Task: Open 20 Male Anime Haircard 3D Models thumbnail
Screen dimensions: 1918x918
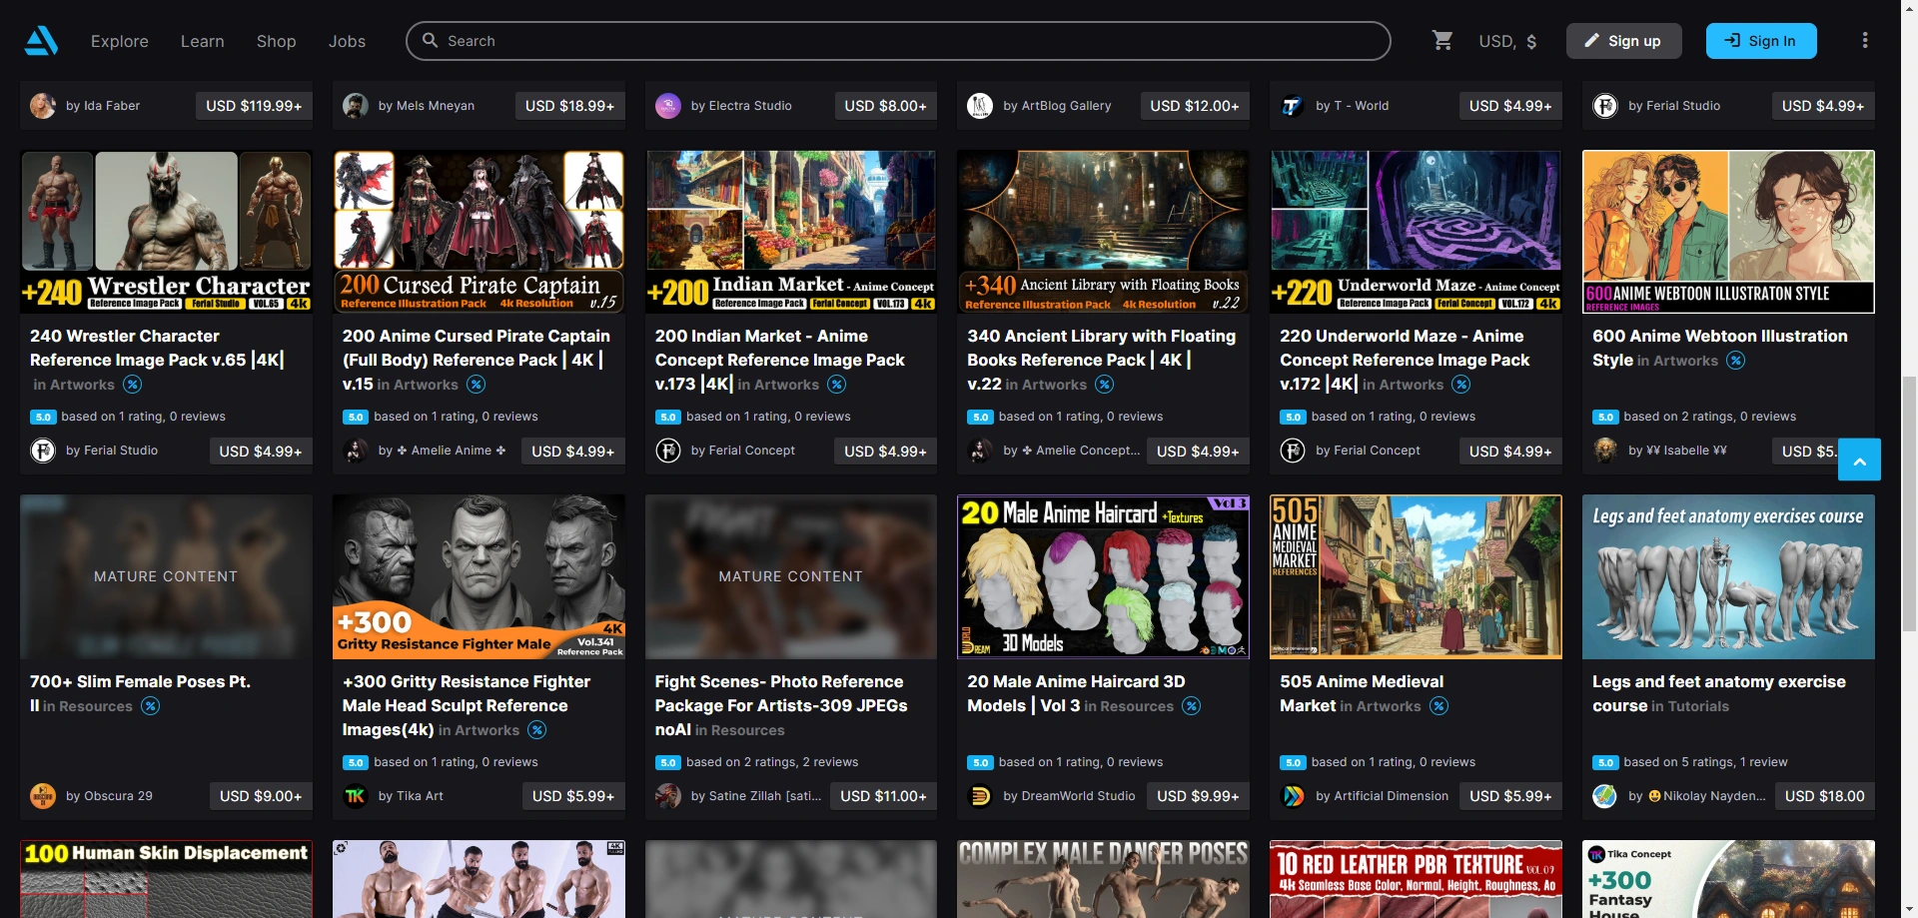Action: (1103, 577)
